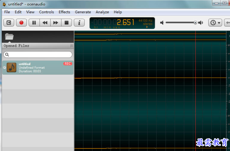Screen dimensions: 230x151
Task: Click the volume slider handle
Action: 195,23
